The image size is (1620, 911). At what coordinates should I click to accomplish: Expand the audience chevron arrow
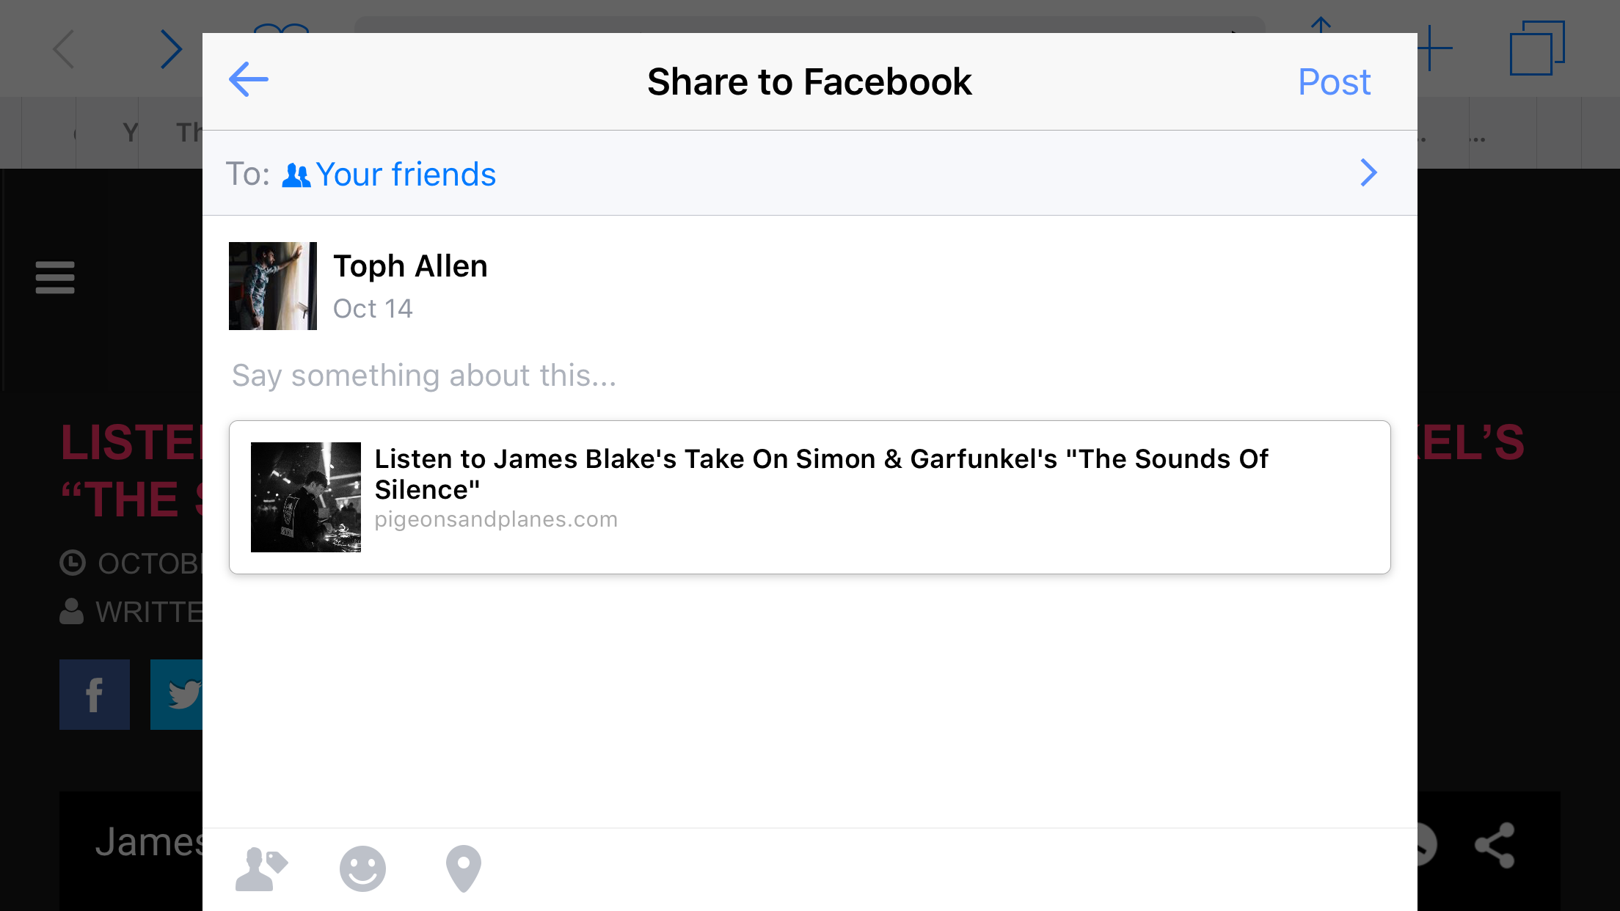point(1368,173)
